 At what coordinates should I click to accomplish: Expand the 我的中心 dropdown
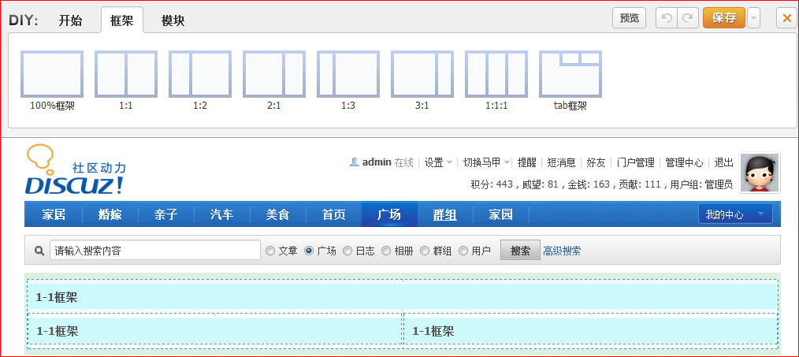click(734, 214)
